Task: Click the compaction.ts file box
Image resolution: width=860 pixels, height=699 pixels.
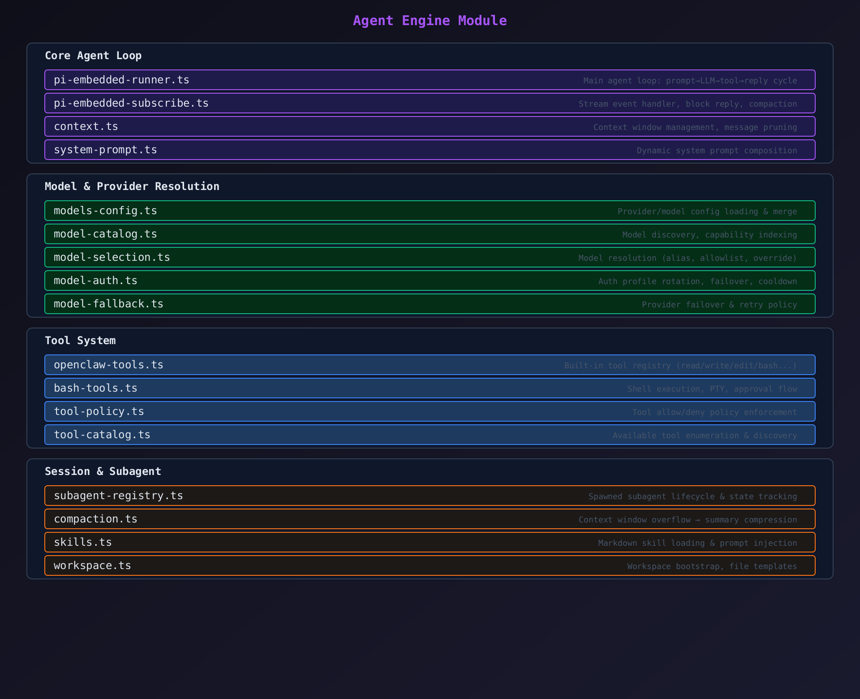Action: point(430,519)
